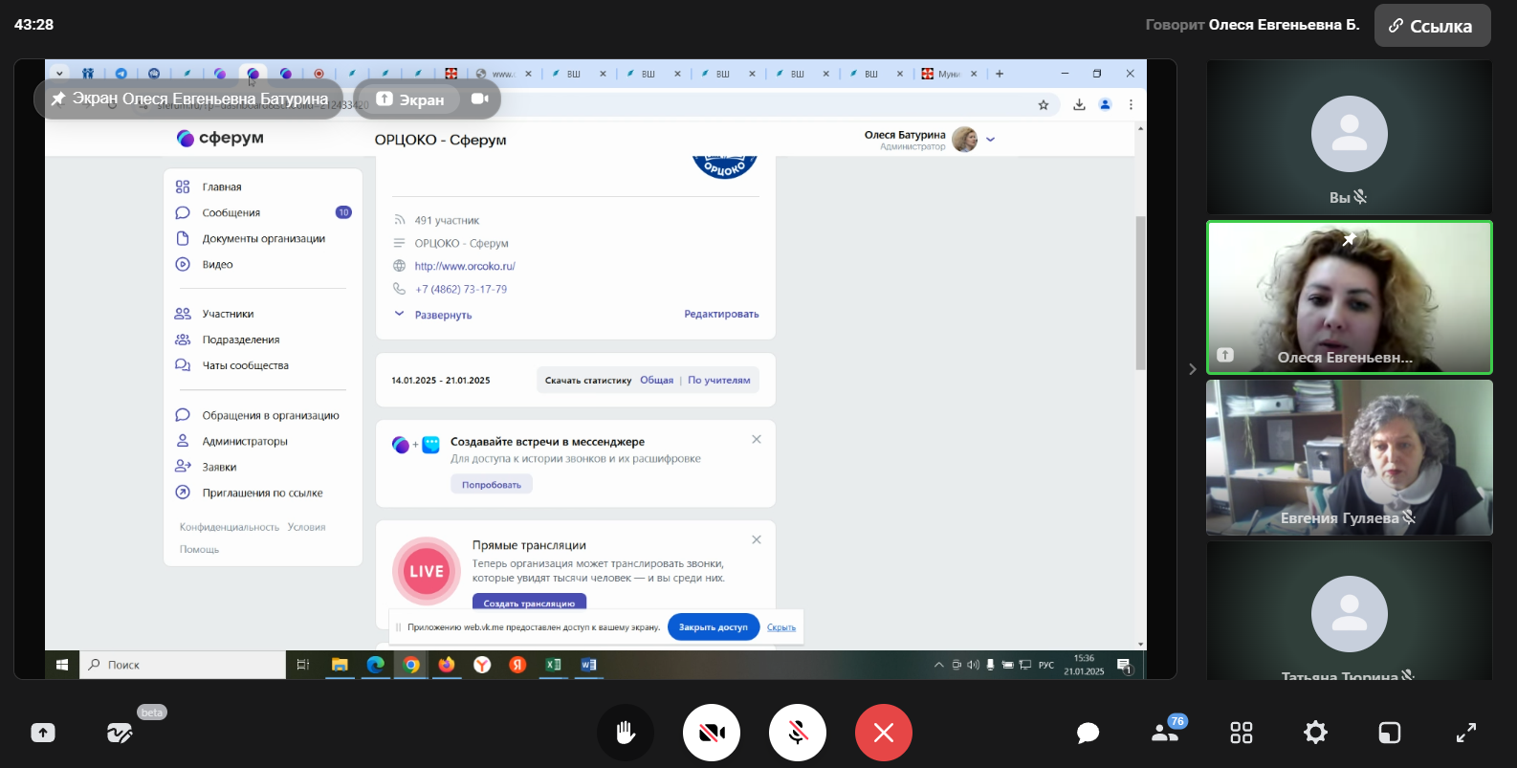The height and width of the screenshot is (768, 1517).
Task: Collapse the participants side strip with chevron
Action: [x=1192, y=369]
